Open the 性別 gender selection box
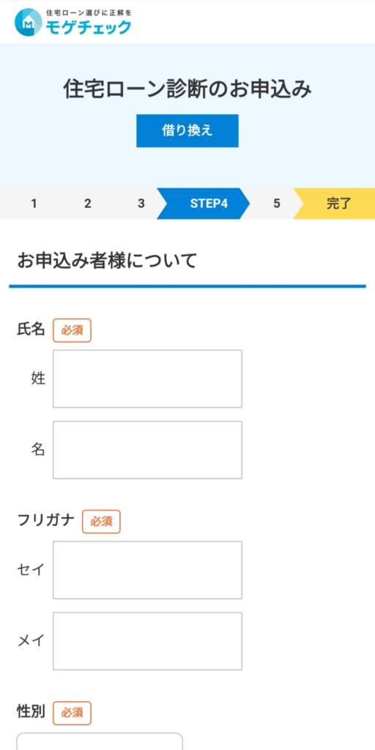Screen dimensions: 375x750 point(100,741)
